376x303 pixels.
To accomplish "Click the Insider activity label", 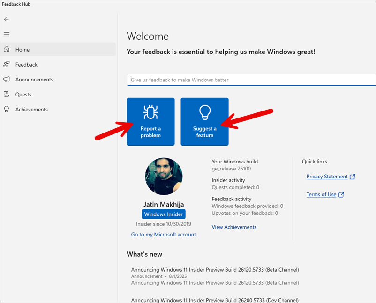I will pos(228,180).
